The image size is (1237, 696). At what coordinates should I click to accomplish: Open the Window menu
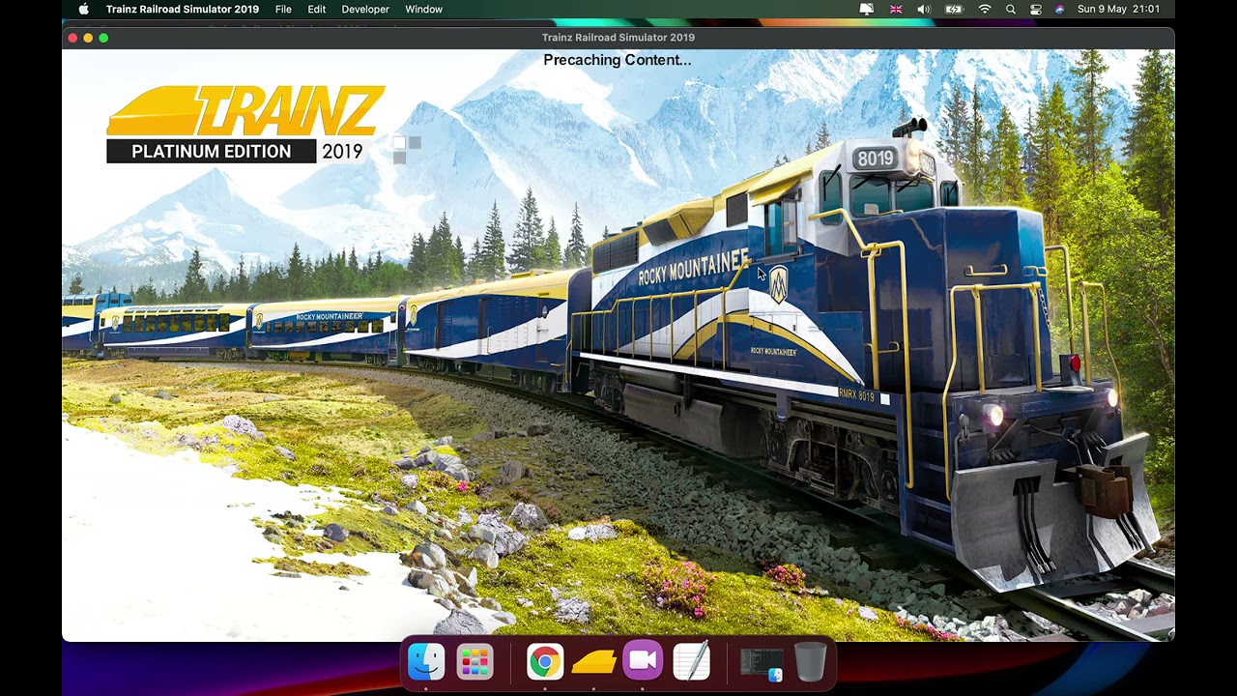pyautogui.click(x=423, y=10)
